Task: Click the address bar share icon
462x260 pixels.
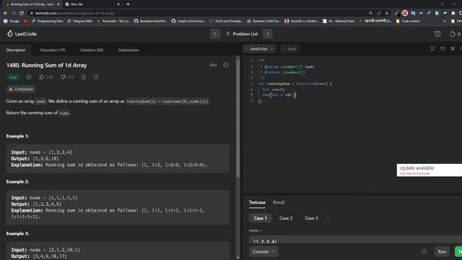Action: pos(378,13)
